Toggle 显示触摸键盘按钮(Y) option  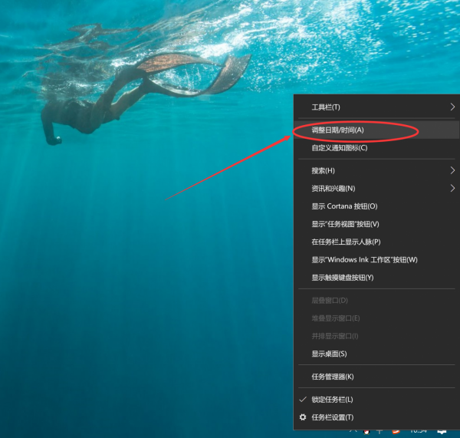tap(376, 278)
